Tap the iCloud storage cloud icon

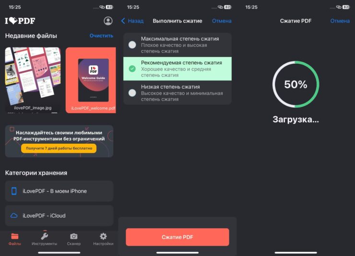(x=14, y=216)
